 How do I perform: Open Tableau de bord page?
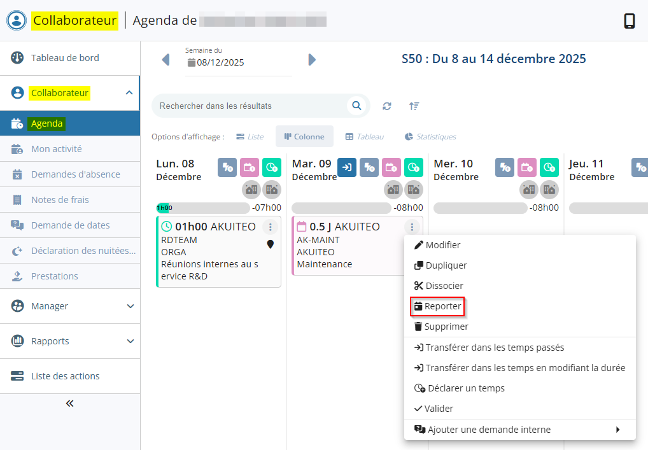coord(65,58)
